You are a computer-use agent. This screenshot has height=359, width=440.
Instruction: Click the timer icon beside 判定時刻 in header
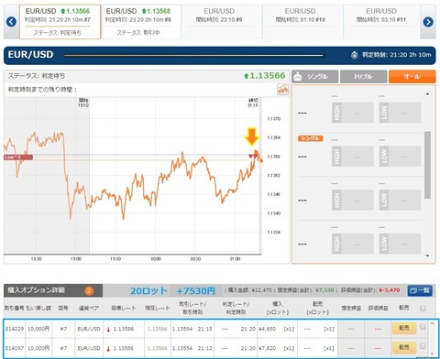pos(355,55)
